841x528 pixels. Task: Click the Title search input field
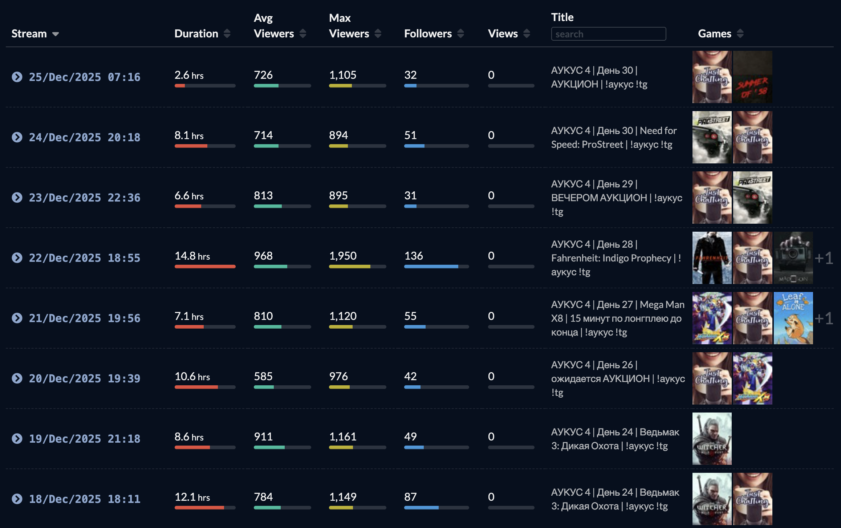(x=608, y=34)
